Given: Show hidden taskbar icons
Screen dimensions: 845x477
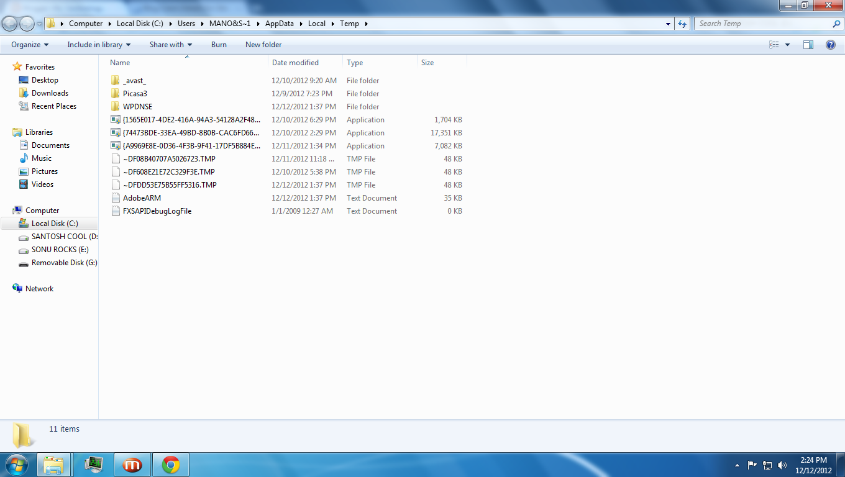Looking at the screenshot, I should (x=737, y=464).
